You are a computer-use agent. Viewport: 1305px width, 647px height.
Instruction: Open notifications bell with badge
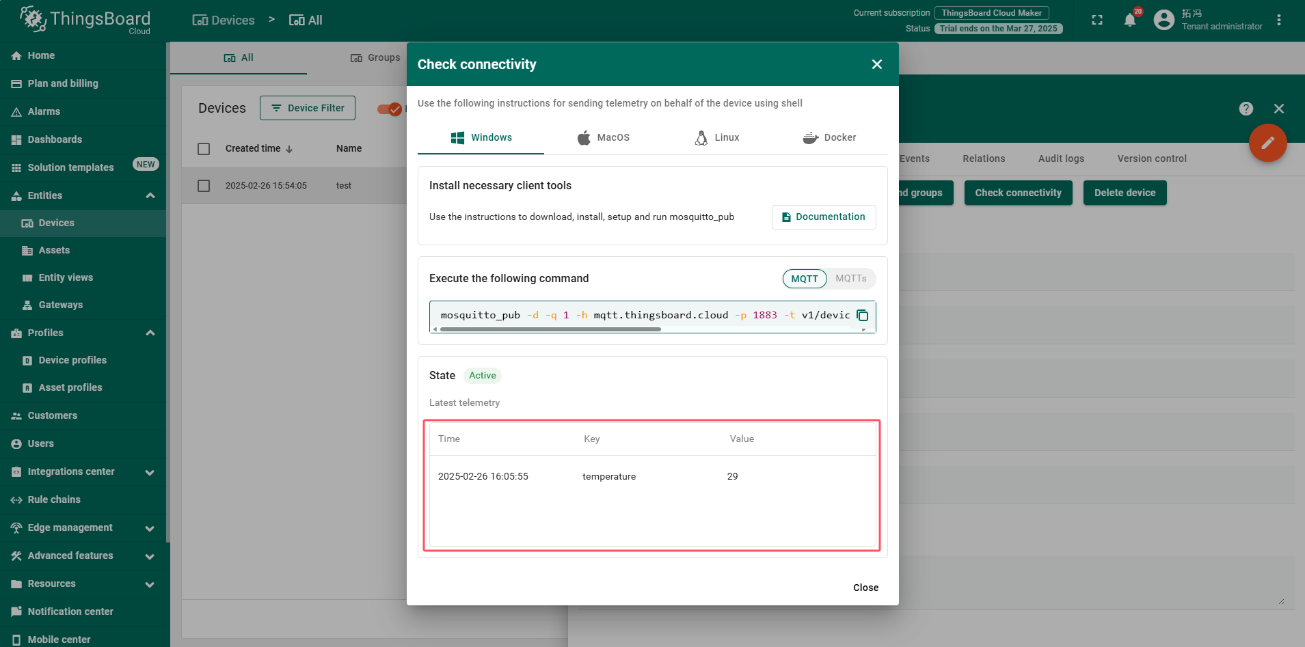(x=1131, y=19)
